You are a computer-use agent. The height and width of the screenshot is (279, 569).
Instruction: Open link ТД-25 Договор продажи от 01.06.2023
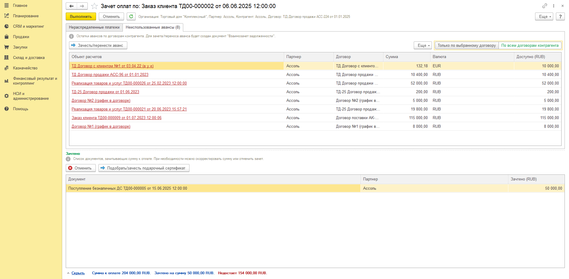105,92
